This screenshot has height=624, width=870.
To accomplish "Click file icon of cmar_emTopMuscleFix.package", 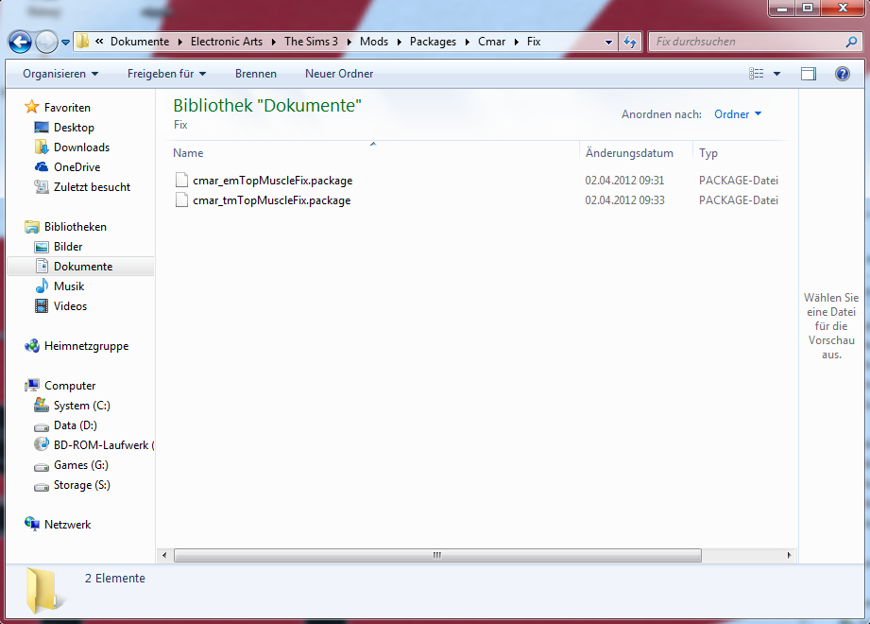I will coord(181,180).
